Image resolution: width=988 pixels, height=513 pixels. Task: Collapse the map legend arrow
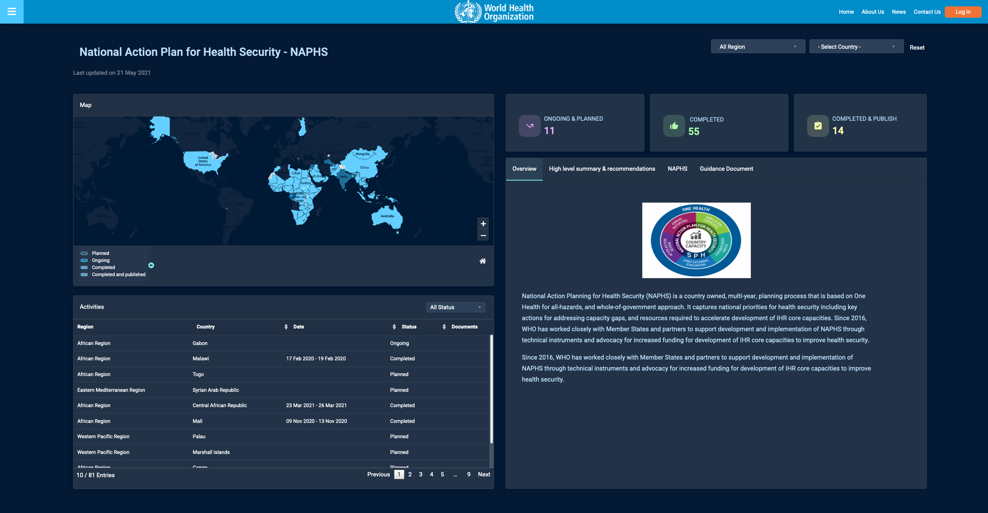tap(151, 266)
